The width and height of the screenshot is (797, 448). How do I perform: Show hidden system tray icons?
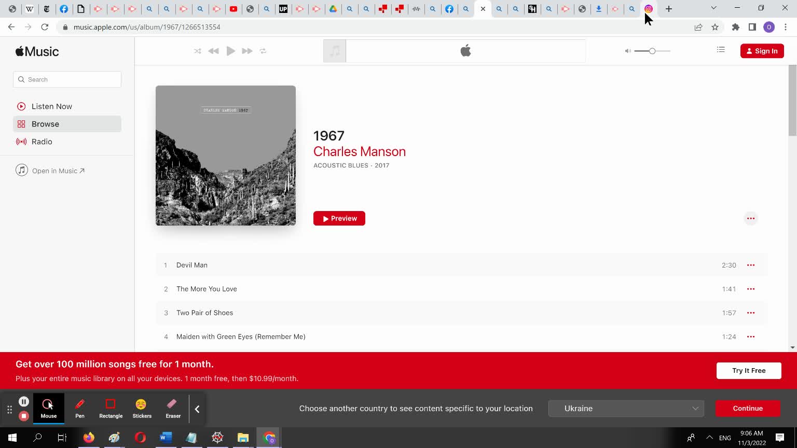709,438
